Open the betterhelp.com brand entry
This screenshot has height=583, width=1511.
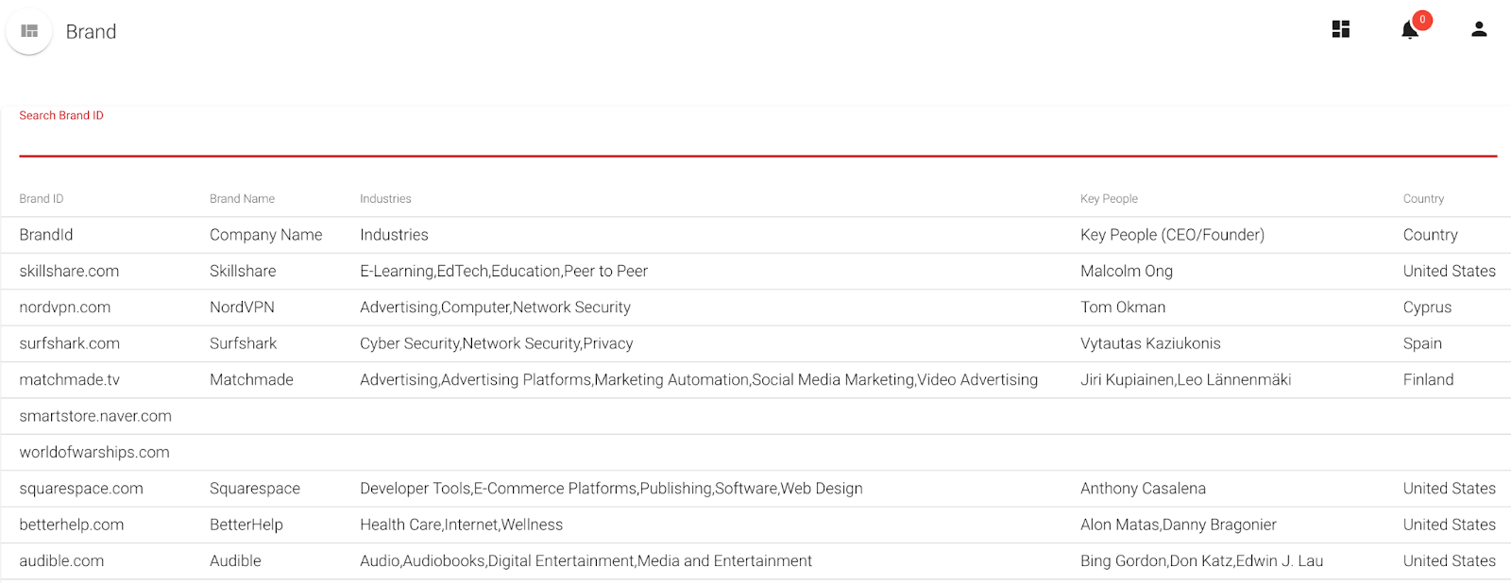(755, 525)
